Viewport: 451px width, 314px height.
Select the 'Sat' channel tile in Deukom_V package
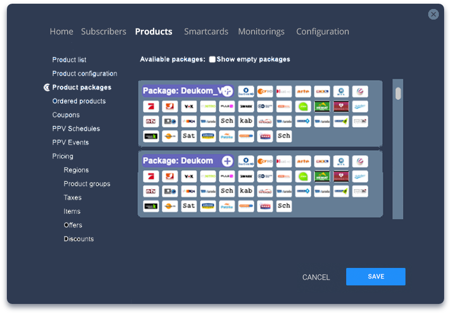(188, 137)
